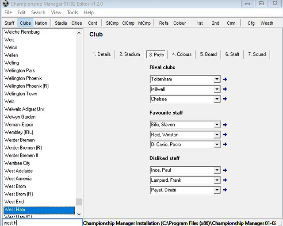283x226 pixels.
Task: Jump to Payet, Dimitri via arrow
Action: pyautogui.click(x=225, y=190)
